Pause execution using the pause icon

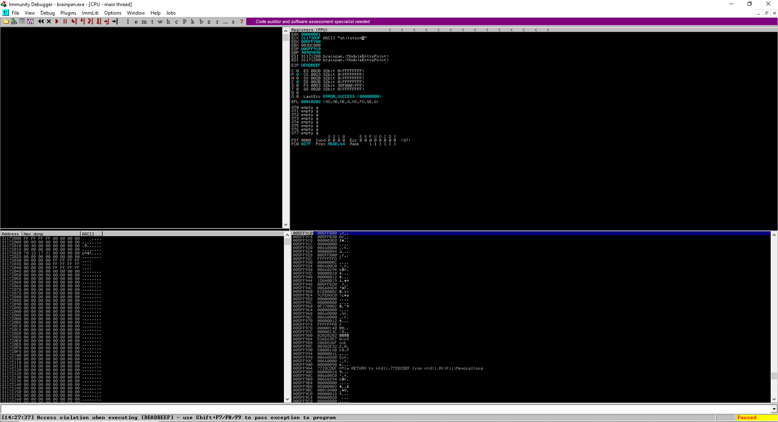[65, 22]
